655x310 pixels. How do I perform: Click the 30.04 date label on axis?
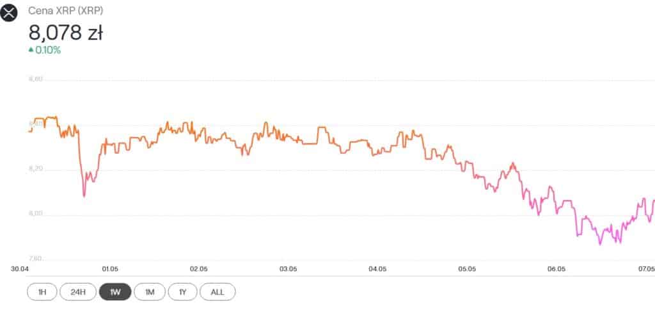(x=20, y=268)
